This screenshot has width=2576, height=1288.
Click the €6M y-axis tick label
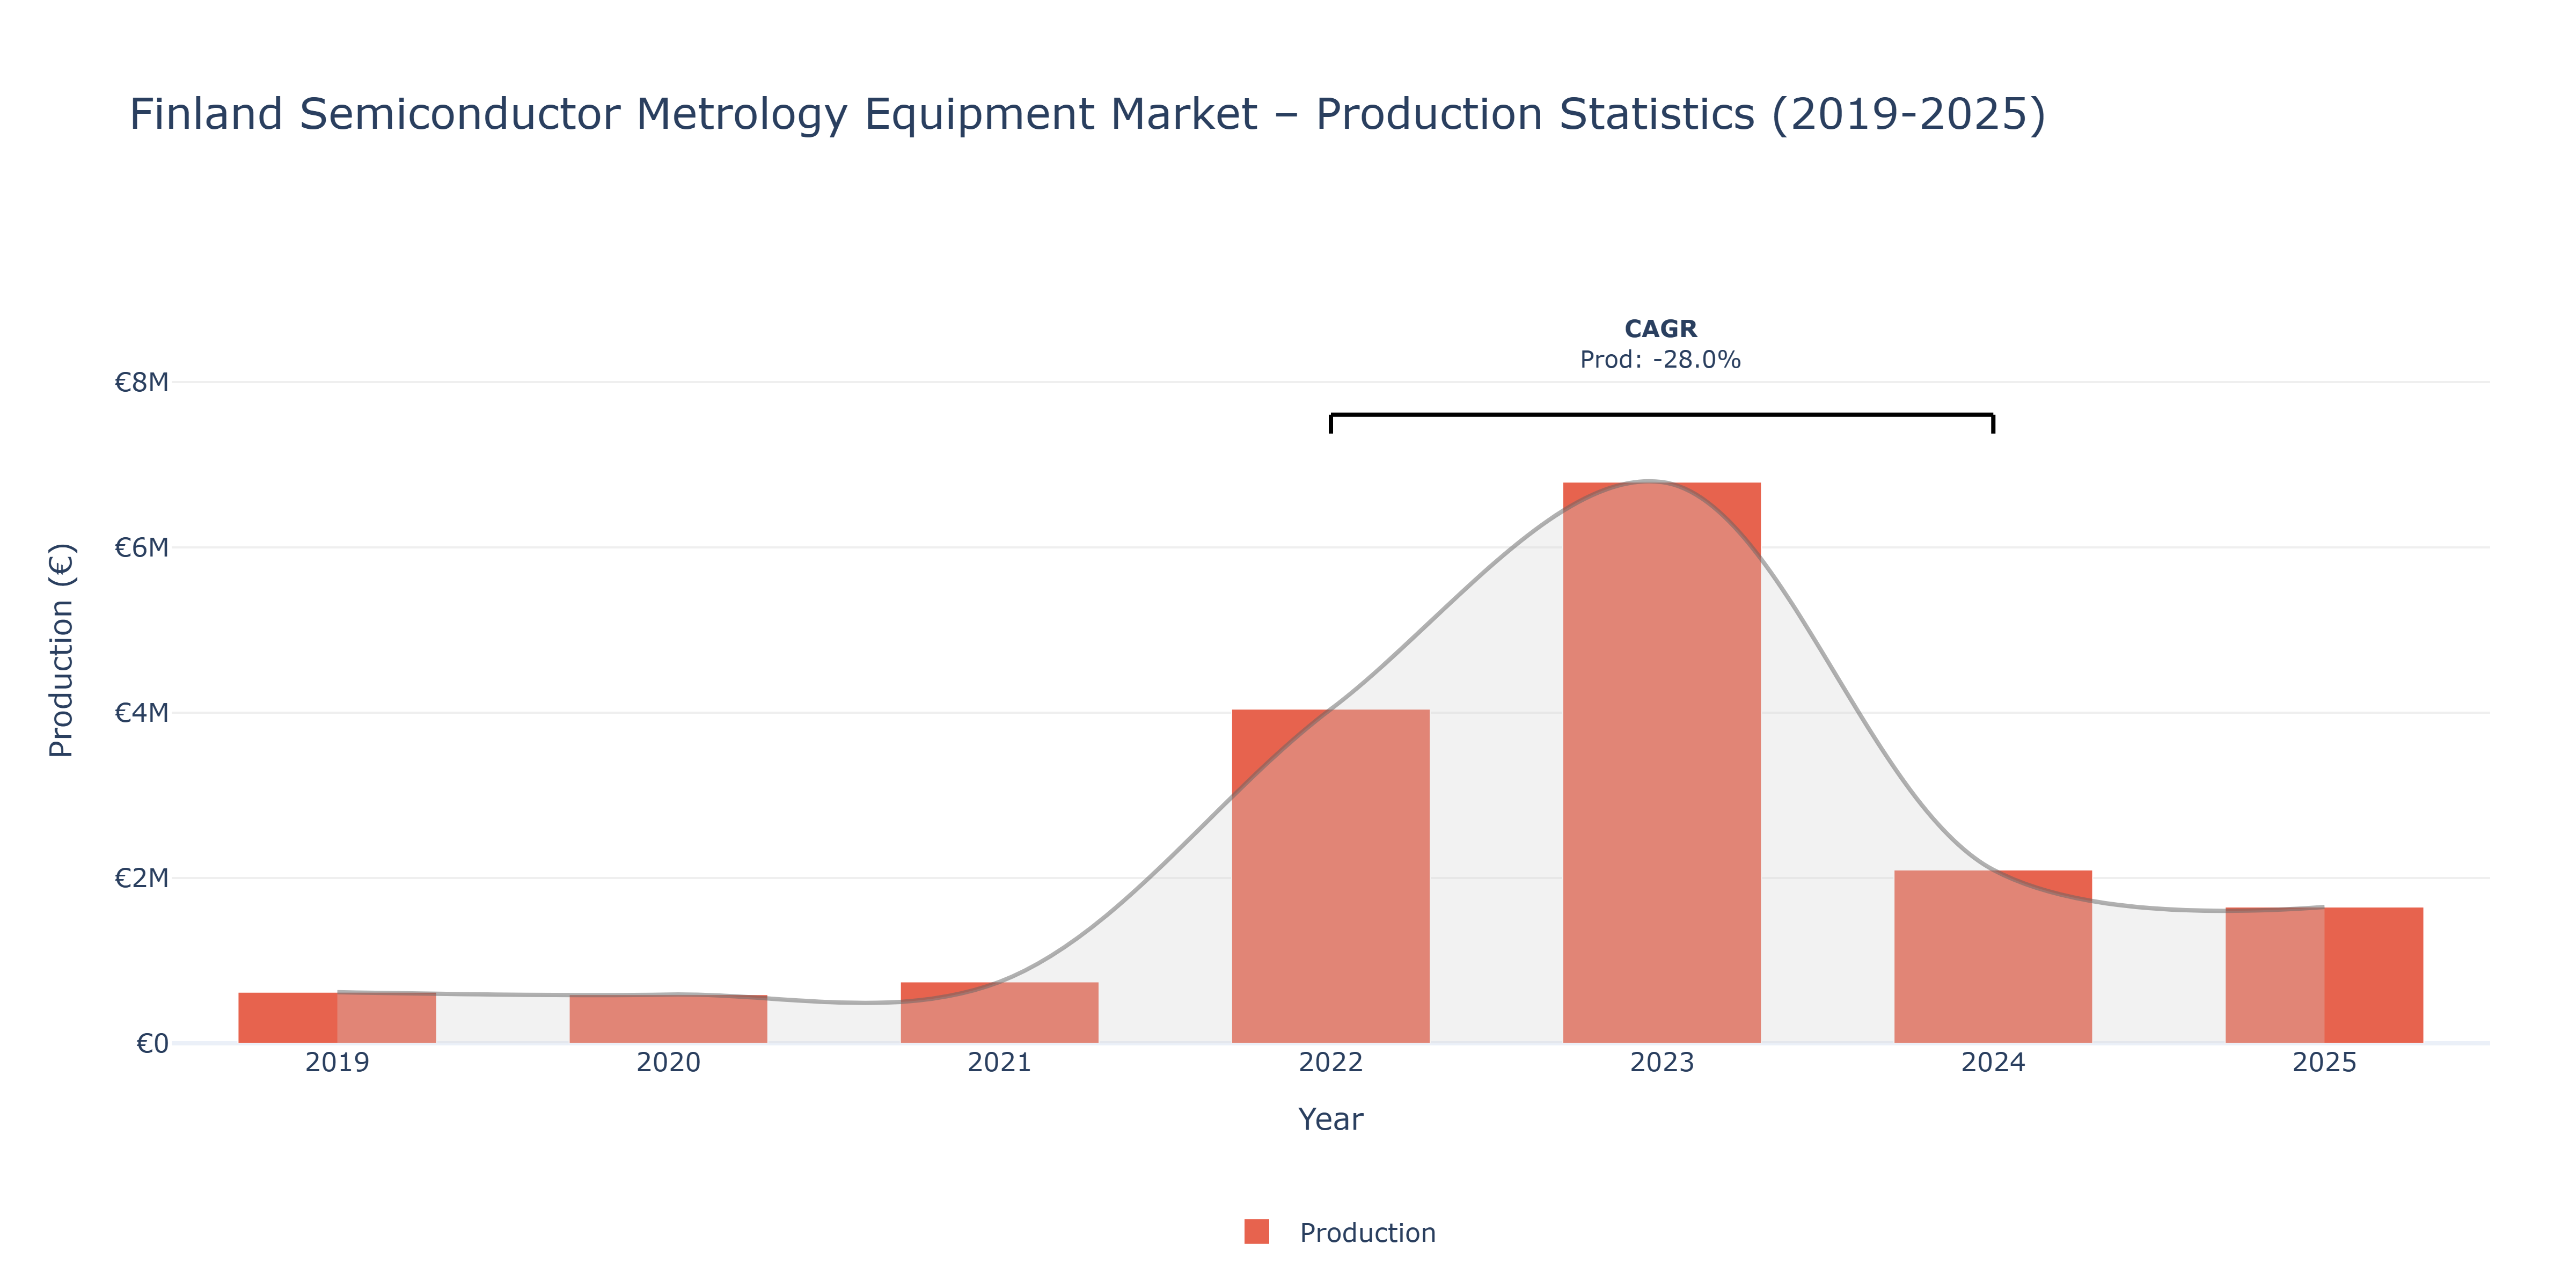click(141, 547)
